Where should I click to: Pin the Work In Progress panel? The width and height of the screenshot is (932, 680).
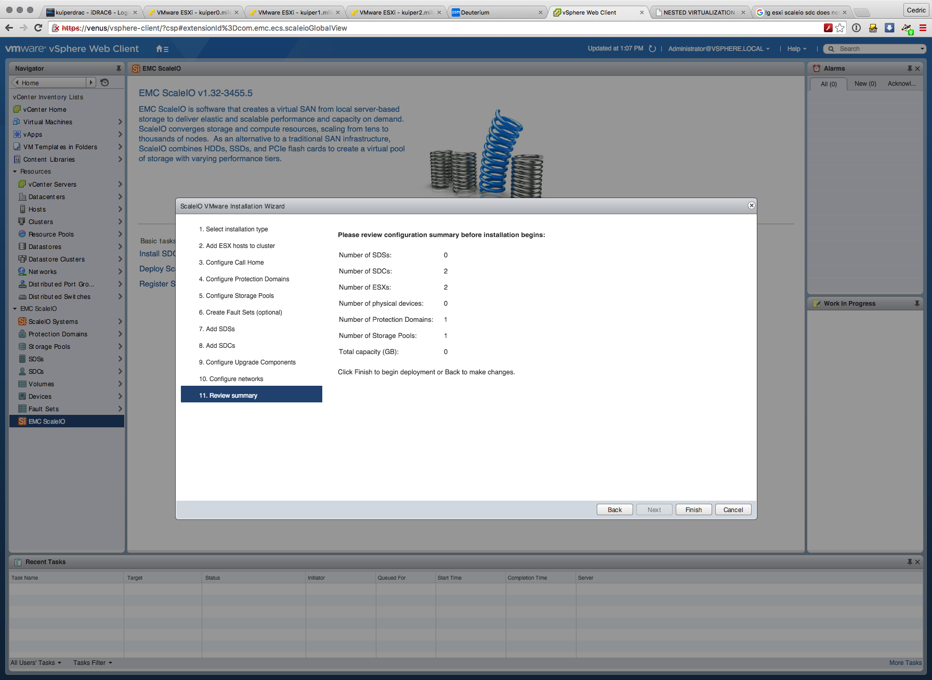(x=917, y=304)
